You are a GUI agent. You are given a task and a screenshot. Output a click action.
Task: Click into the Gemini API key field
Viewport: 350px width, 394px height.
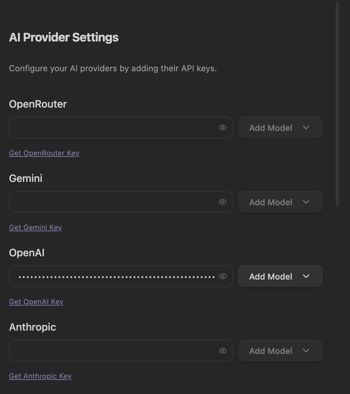[113, 202]
